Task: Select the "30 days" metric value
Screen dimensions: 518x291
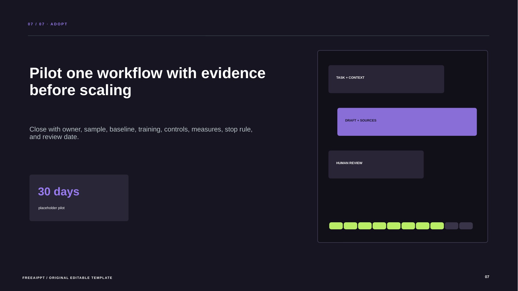Action: point(59,192)
